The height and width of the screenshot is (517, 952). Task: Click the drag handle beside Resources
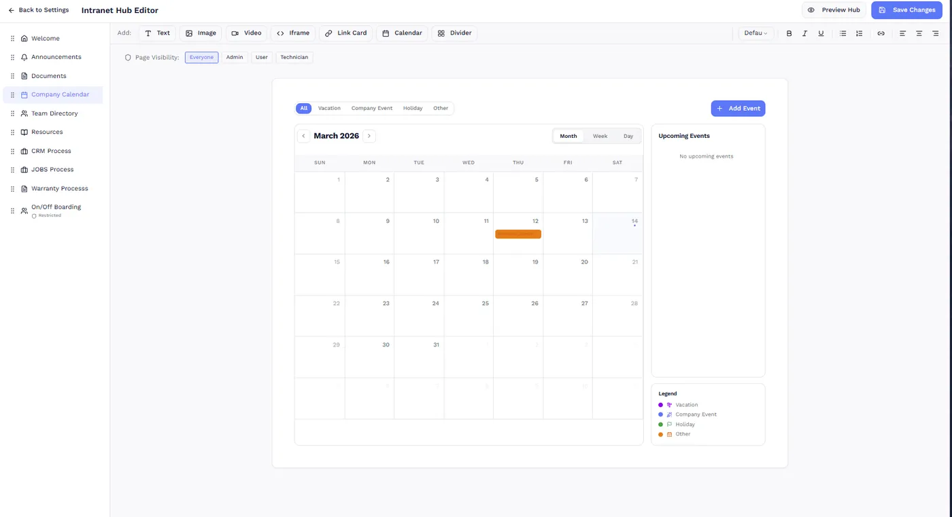(x=12, y=132)
